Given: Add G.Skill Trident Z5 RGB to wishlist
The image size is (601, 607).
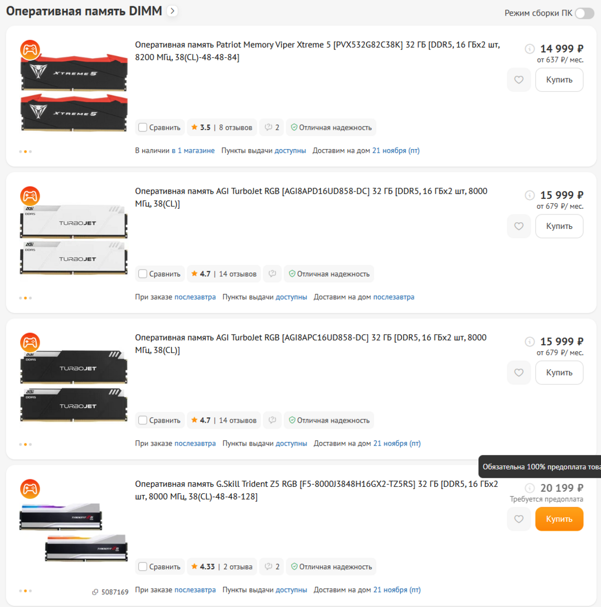Looking at the screenshot, I should click(x=518, y=519).
